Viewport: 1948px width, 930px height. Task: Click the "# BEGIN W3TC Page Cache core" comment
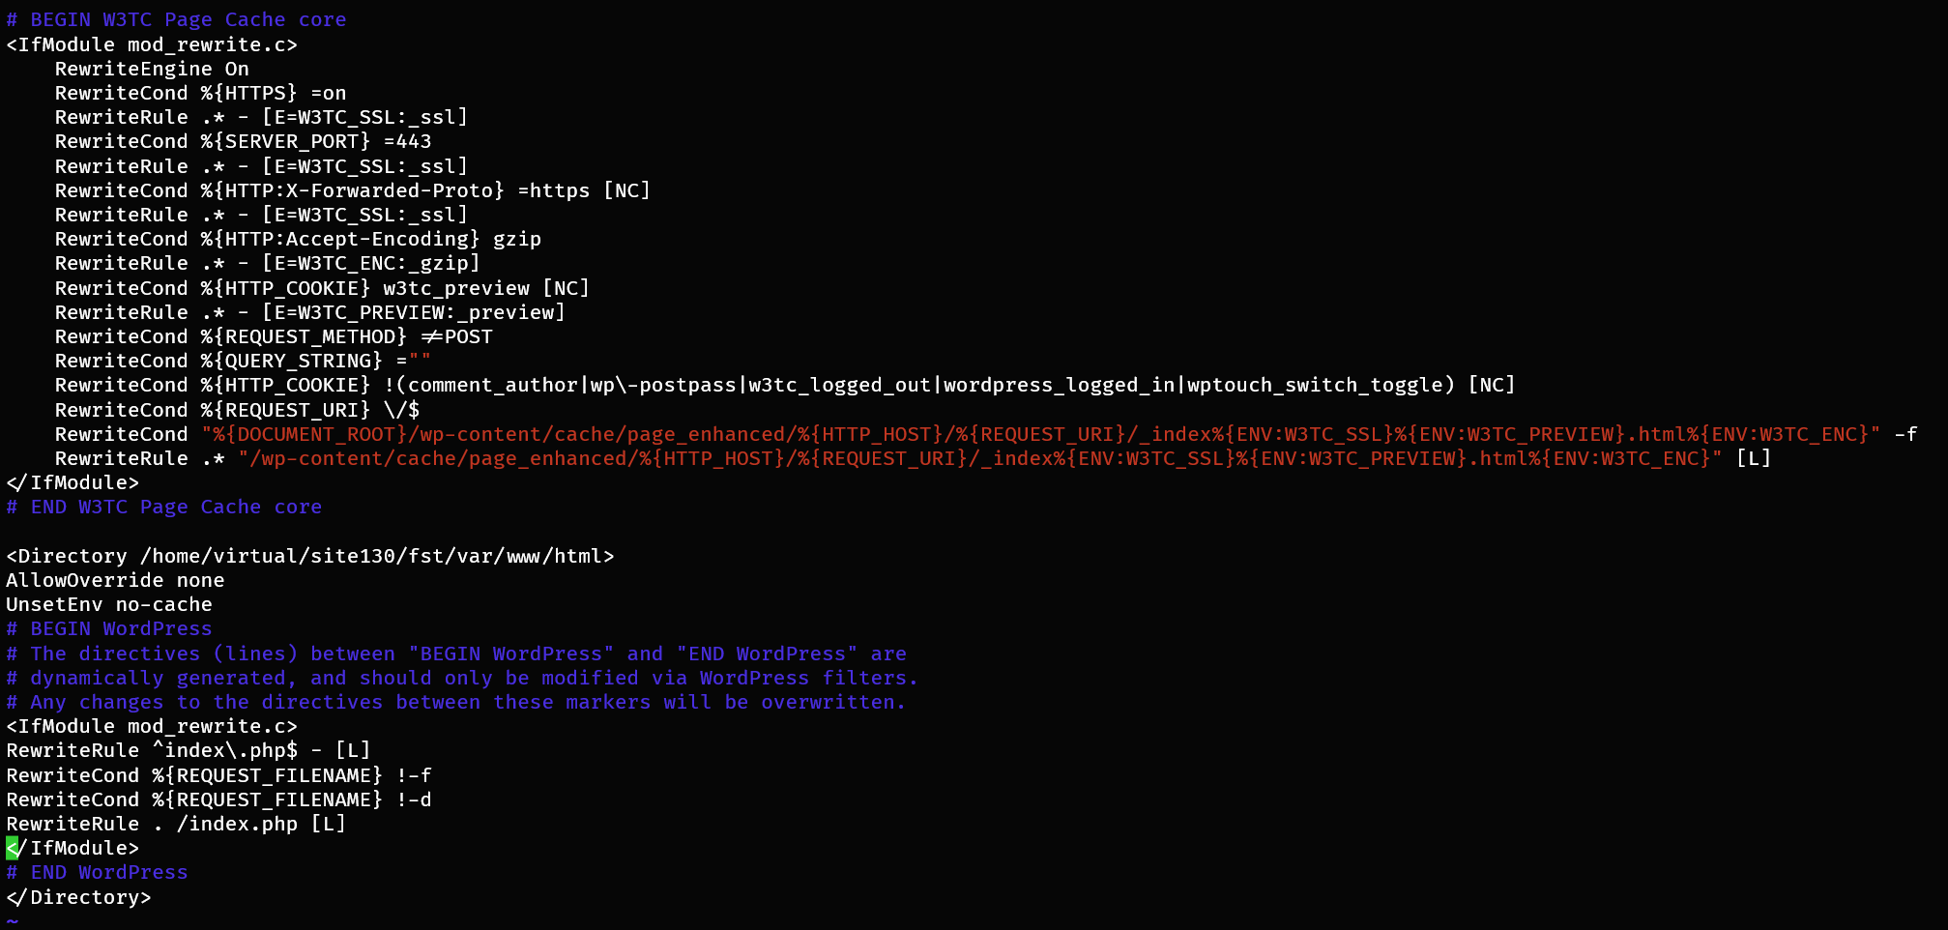point(176,19)
